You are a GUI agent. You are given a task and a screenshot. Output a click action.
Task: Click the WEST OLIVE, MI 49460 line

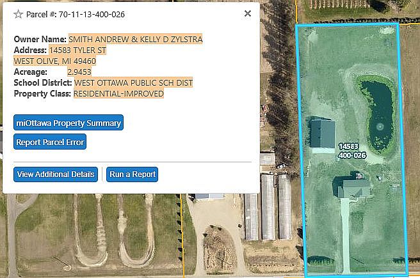(54, 61)
